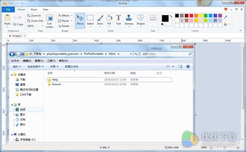
Task: Open the color palette editor icon
Action: (x=225, y=24)
